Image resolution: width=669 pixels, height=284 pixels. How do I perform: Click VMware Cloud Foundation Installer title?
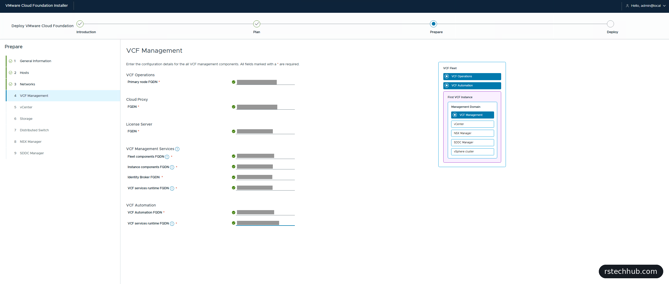(x=37, y=5)
